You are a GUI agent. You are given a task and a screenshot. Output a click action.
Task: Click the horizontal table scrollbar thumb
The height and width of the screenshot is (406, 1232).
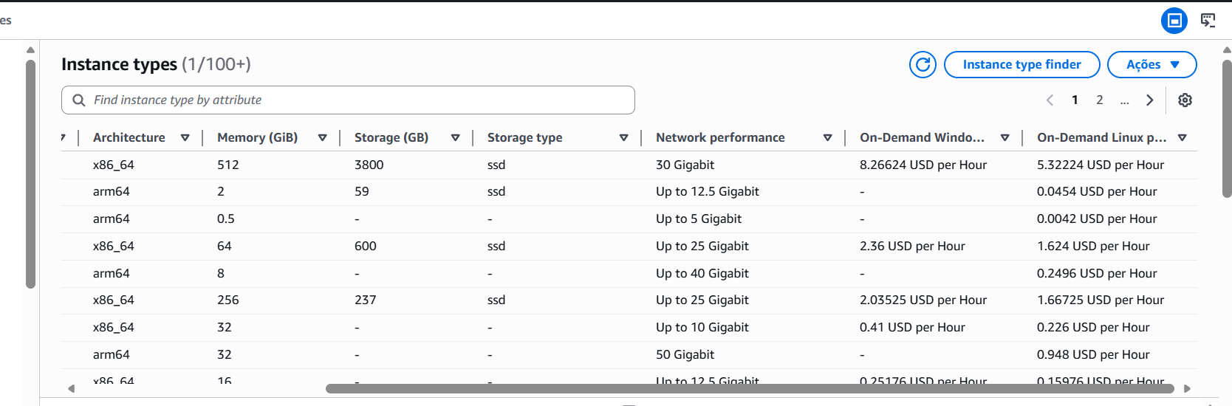[x=749, y=389]
